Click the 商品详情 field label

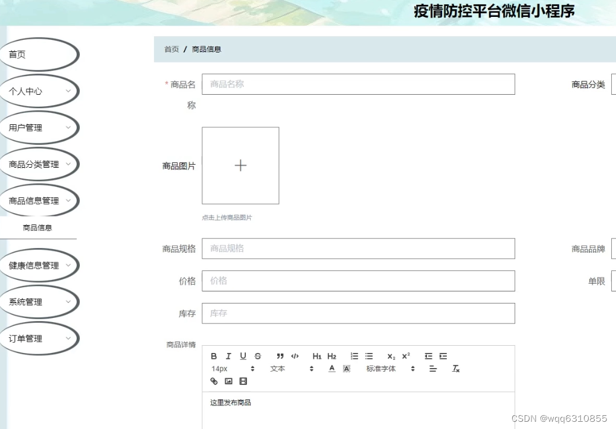coord(181,345)
